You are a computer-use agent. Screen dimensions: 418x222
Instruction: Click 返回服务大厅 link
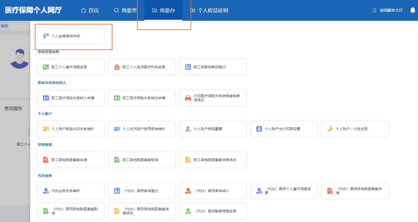click(x=388, y=10)
